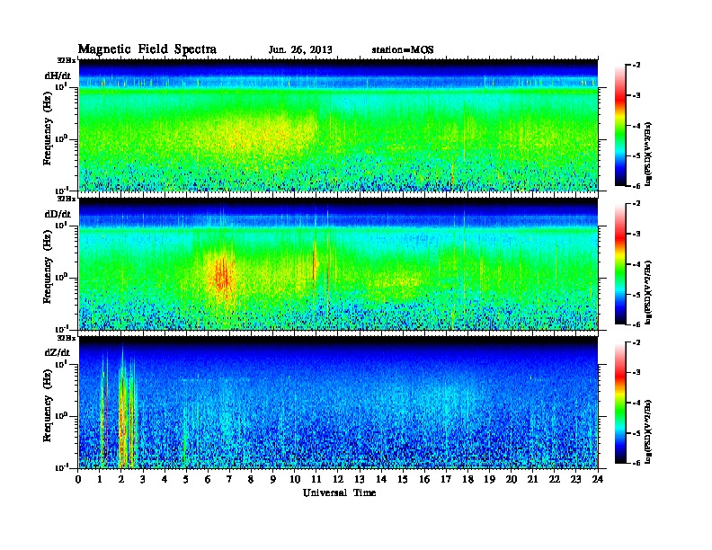Click the '-2' value on dZ/dt color scale

click(x=636, y=342)
